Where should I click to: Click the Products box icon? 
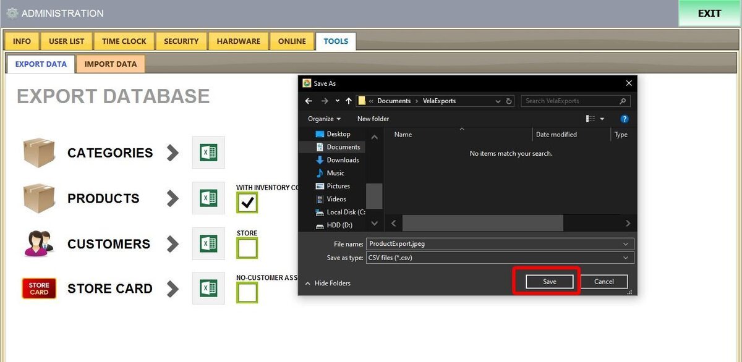tap(40, 198)
